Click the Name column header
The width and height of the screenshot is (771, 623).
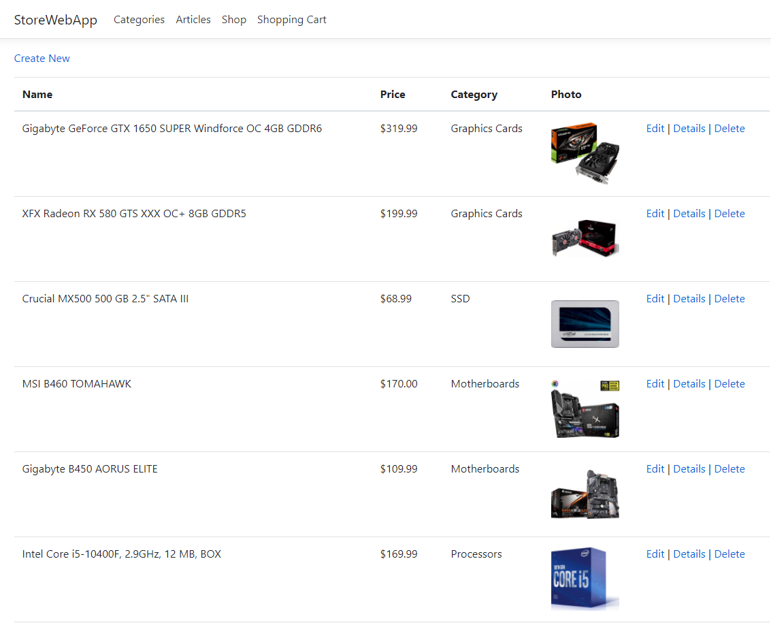(37, 95)
